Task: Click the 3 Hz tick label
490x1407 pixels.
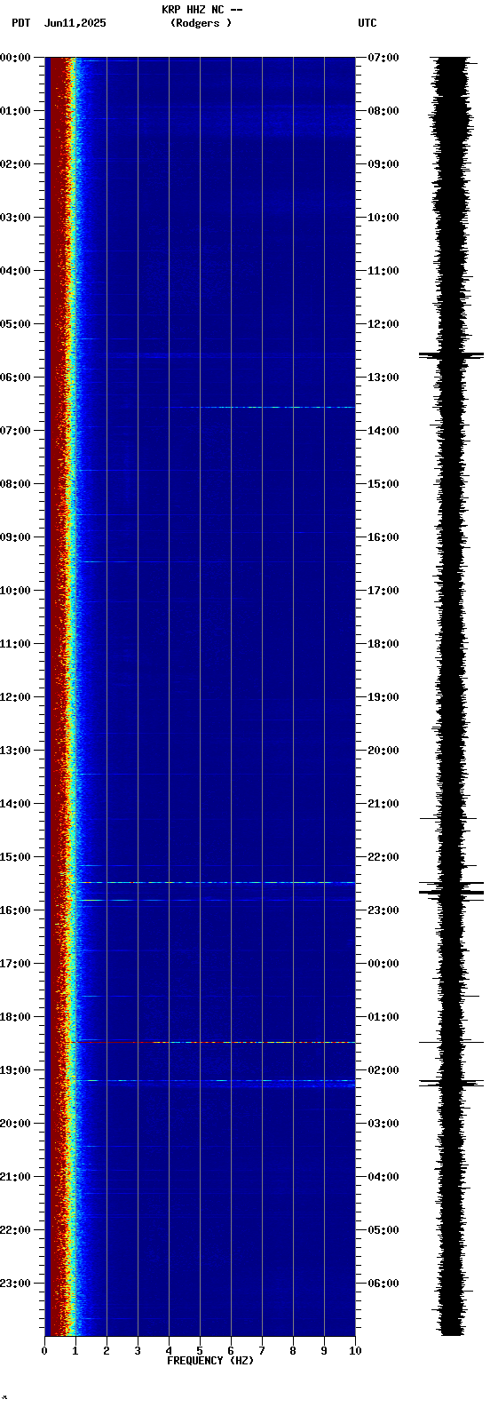Action: [x=138, y=1351]
